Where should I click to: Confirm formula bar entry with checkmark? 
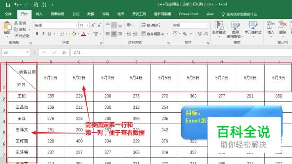pyautogui.click(x=54, y=53)
